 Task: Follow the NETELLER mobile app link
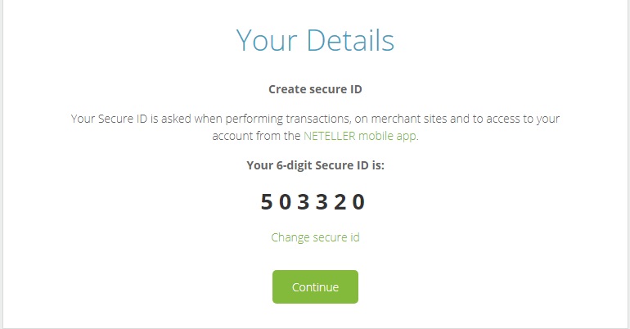coord(361,137)
